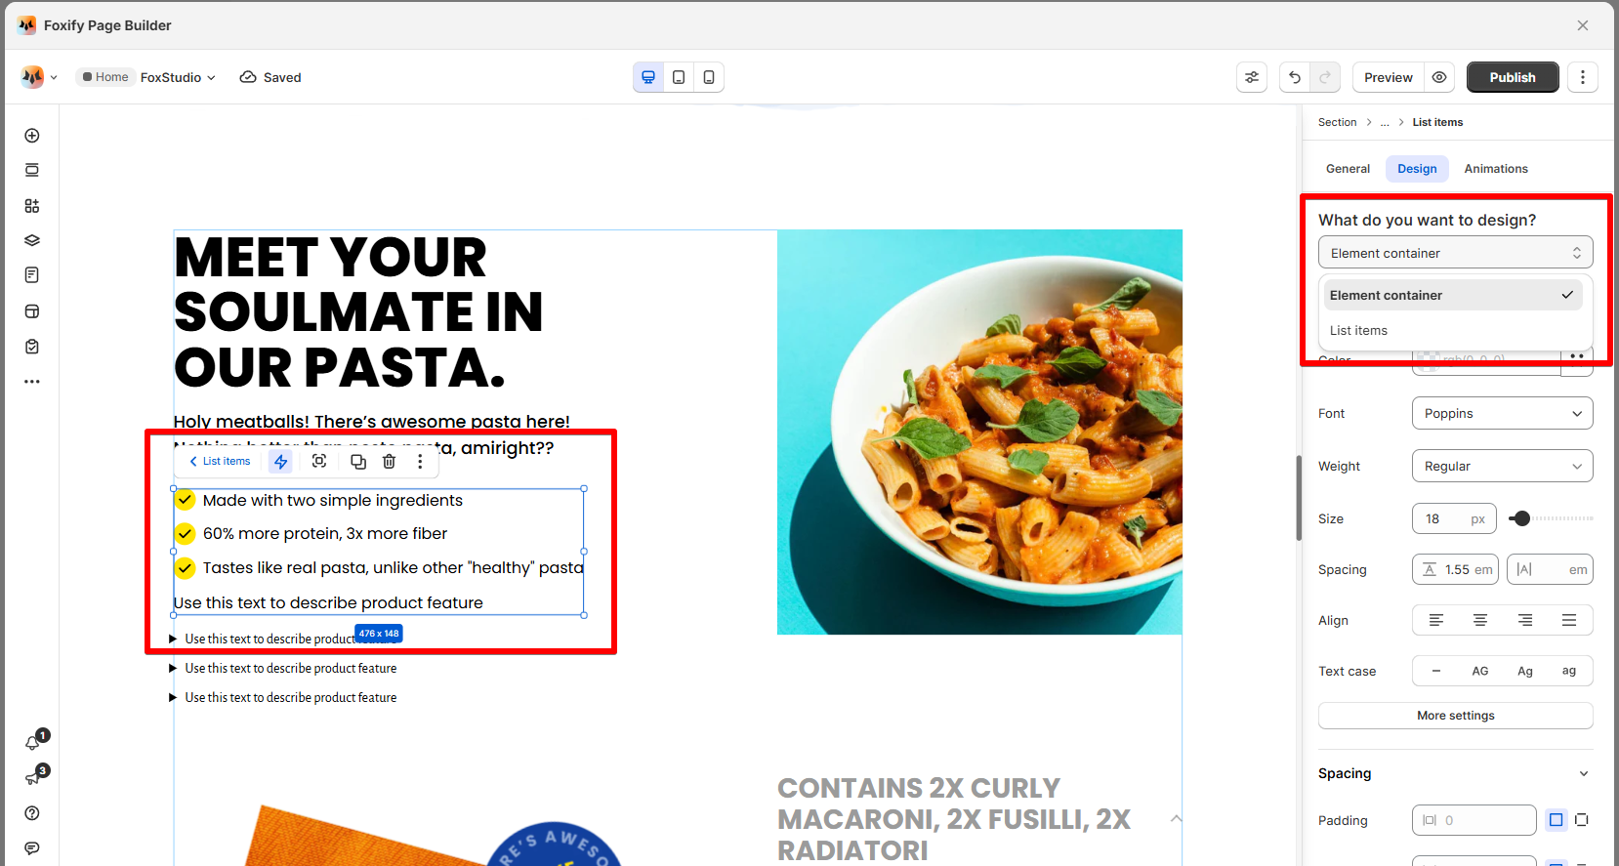This screenshot has width=1619, height=866.
Task: Expand the third Use this text toggle row
Action: 173,697
